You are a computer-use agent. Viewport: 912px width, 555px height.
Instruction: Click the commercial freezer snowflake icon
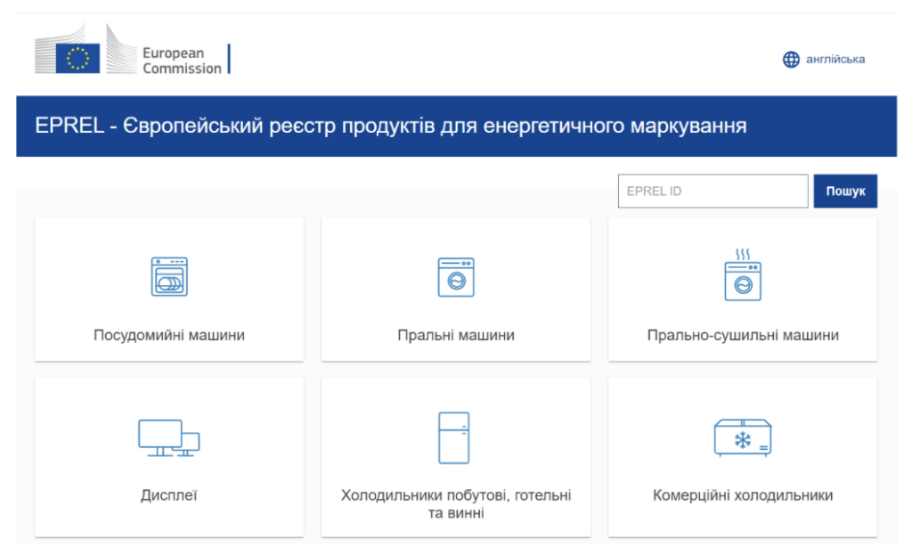742,437
